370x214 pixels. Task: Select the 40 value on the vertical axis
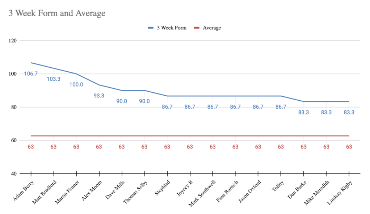pyautogui.click(x=14, y=174)
